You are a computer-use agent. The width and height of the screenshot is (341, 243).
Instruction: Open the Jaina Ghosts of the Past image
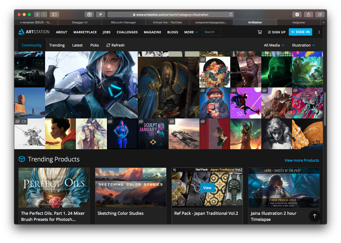[x=284, y=188]
